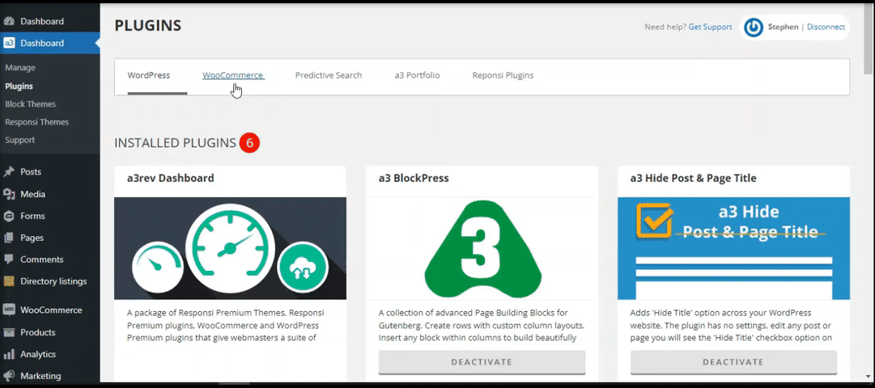875x388 pixels.
Task: Click the a3rev Dashboard gauges thumbnail
Action: click(230, 249)
